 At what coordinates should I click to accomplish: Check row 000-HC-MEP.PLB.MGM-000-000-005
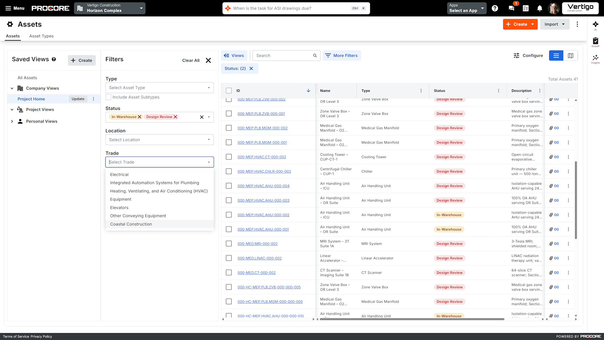tap(229, 302)
